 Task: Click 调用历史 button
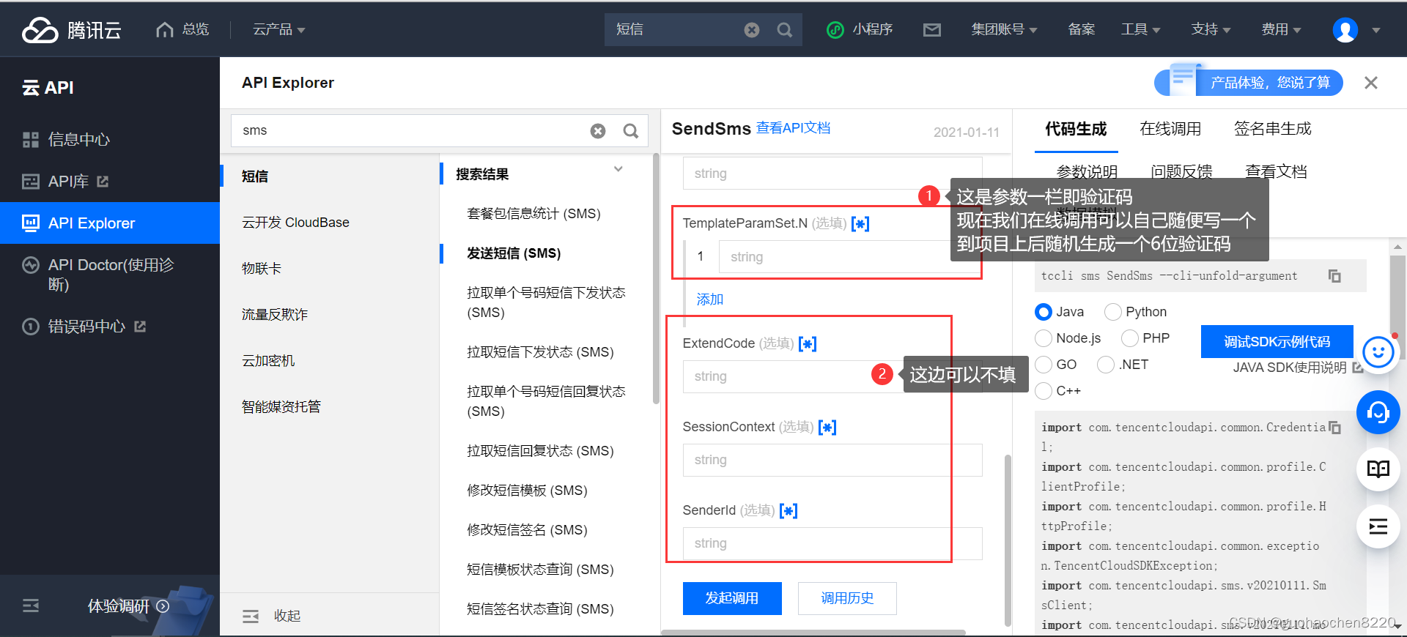[847, 598]
